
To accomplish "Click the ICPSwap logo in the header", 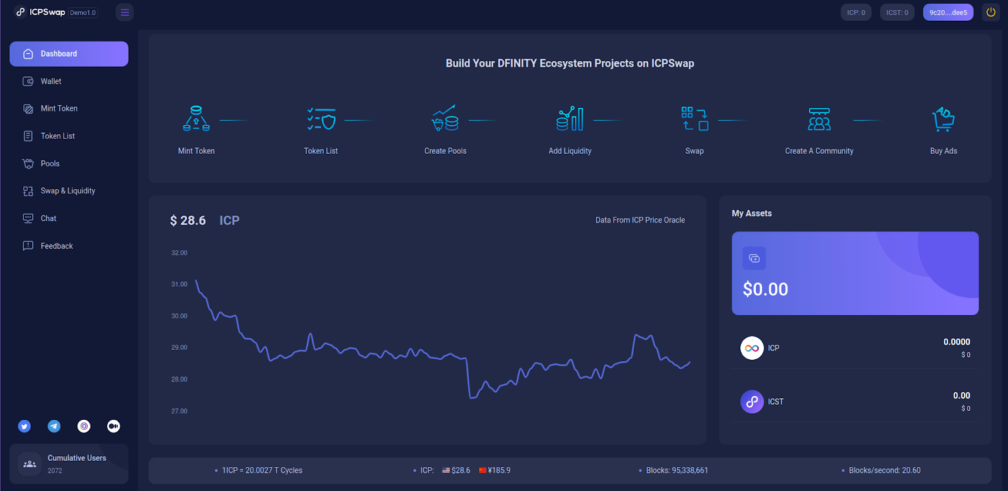I will (x=40, y=12).
